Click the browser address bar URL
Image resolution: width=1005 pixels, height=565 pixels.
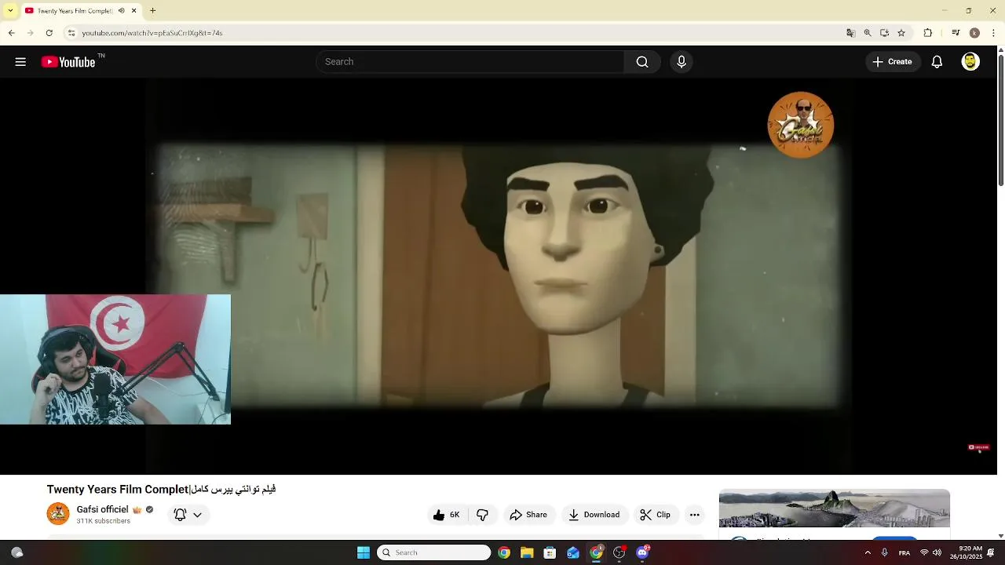point(152,33)
